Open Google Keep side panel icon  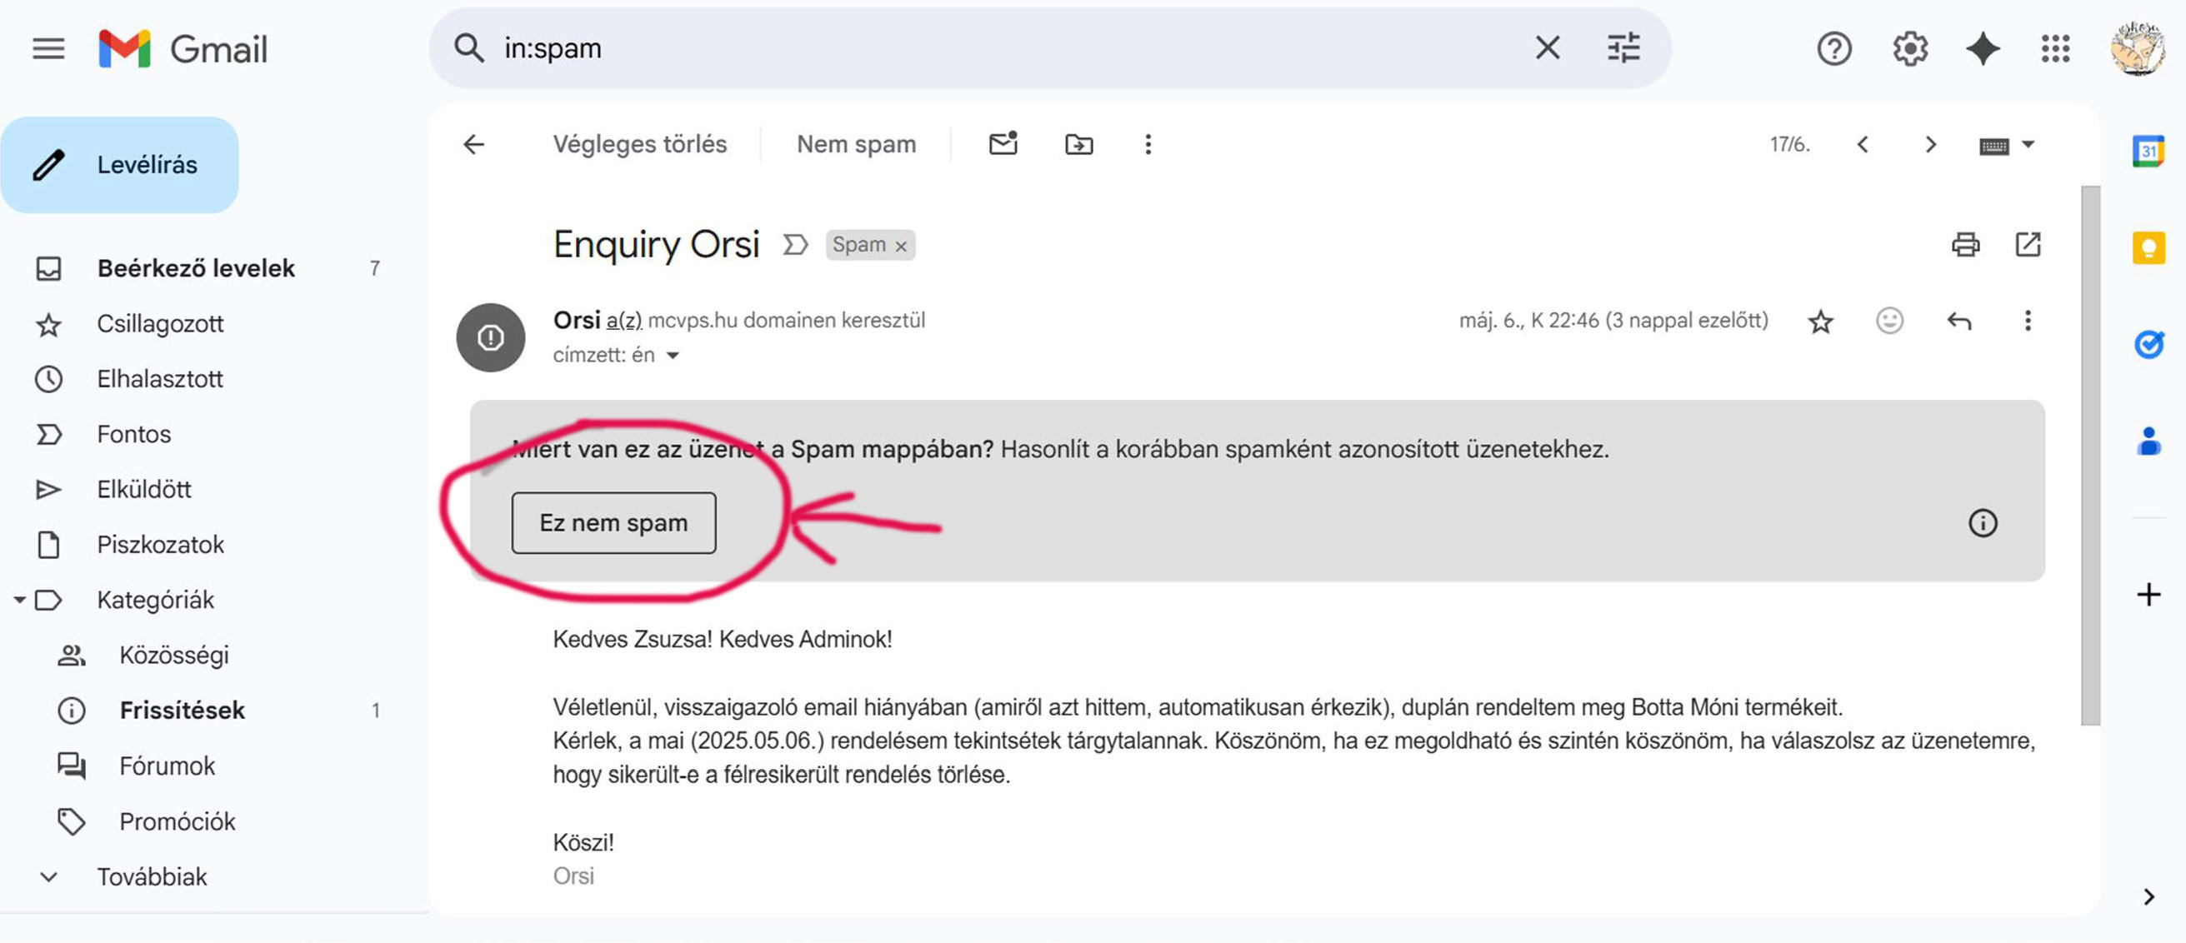point(2148,247)
